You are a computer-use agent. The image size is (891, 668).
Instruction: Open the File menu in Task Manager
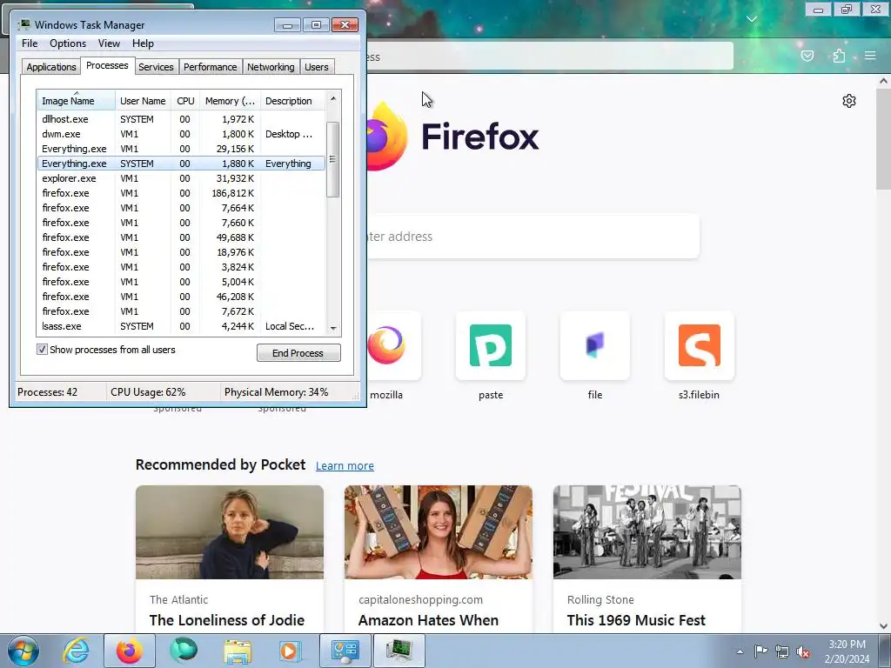click(30, 43)
